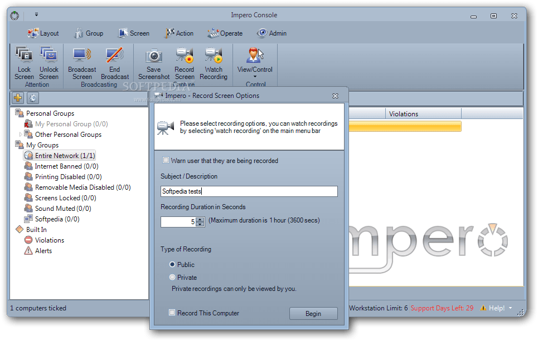Click the Help! link
The width and height of the screenshot is (538, 341).
497,308
